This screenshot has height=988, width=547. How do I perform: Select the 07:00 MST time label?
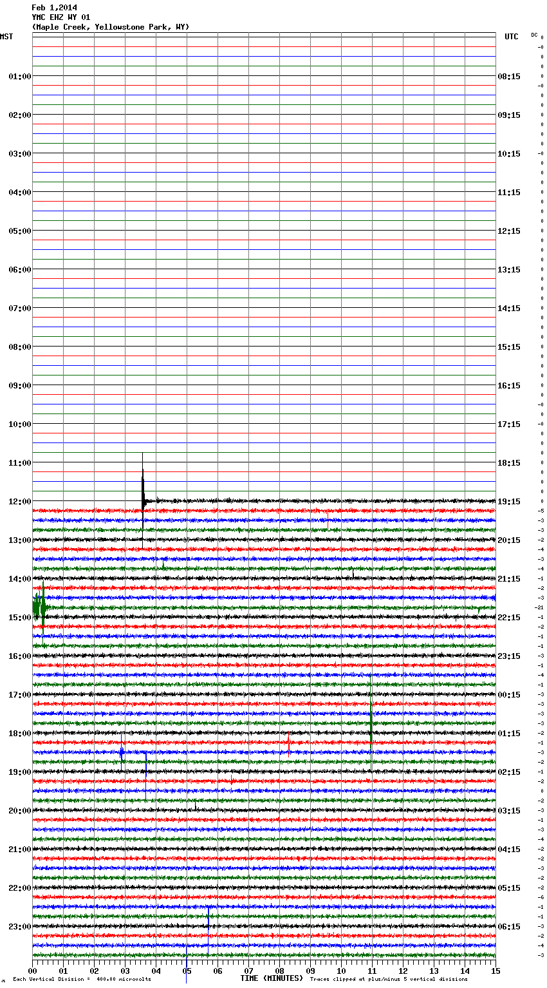20,309
